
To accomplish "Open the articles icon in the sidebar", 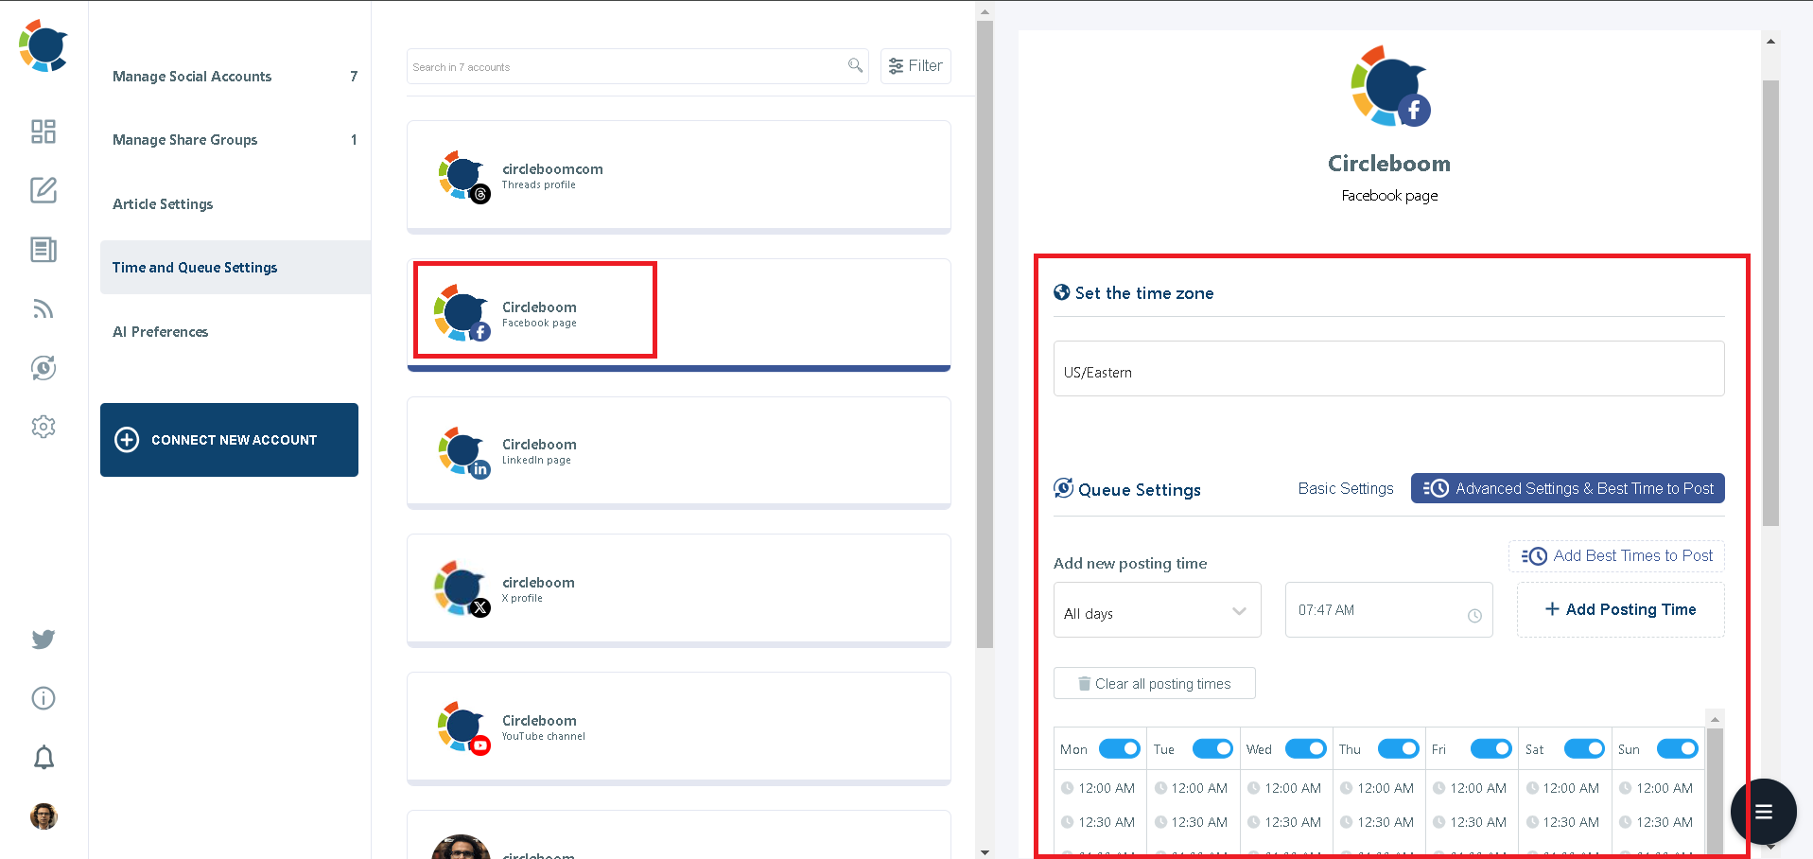I will (x=43, y=250).
